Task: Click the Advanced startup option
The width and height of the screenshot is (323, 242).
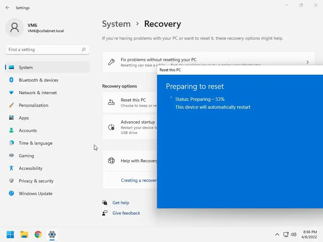Action: pyautogui.click(x=130, y=127)
